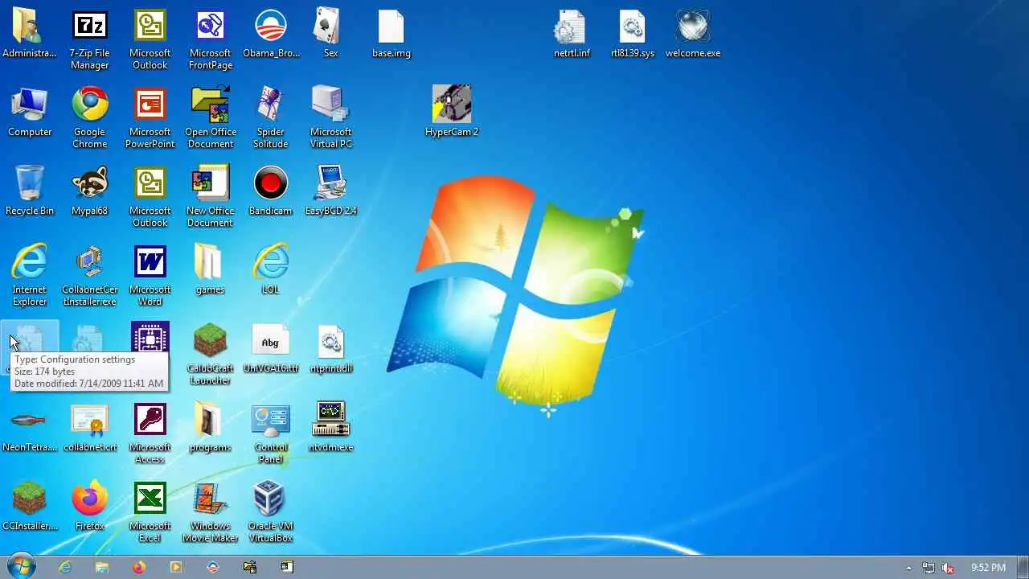Viewport: 1029px width, 579px height.
Task: Select the Microsoft Excel icon
Action: (150, 512)
